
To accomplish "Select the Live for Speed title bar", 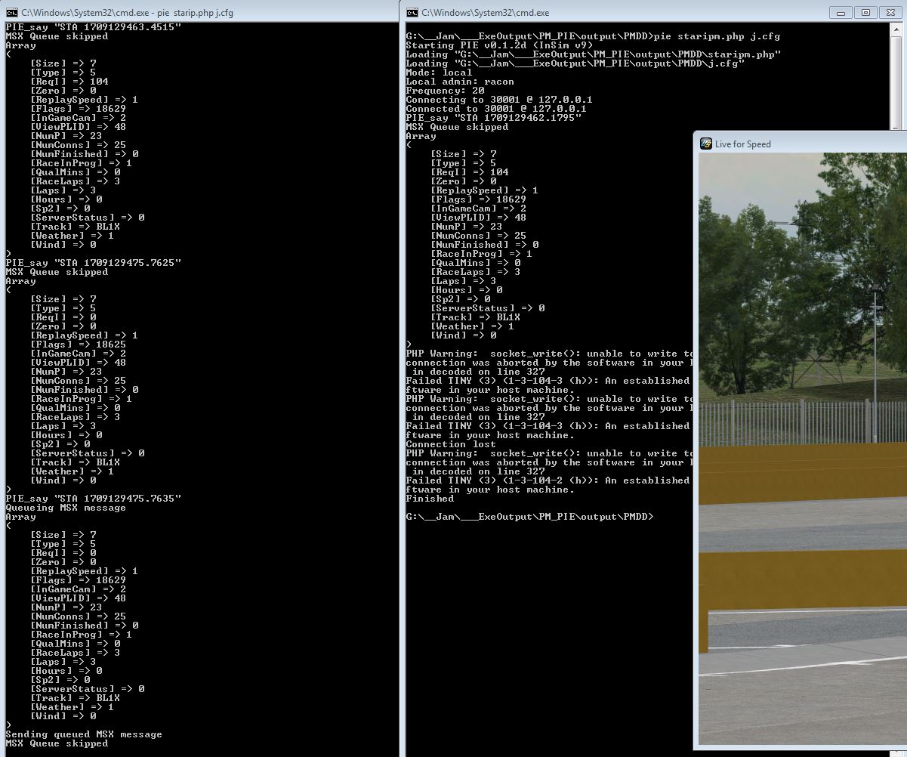I will coord(801,144).
